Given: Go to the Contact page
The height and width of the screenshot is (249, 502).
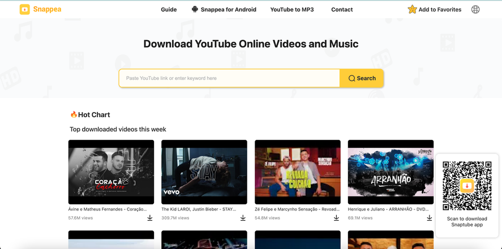Looking at the screenshot, I should pos(342,10).
